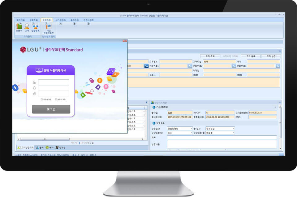Open the 콜 결과 dropdown showing 전화연결

220,129
